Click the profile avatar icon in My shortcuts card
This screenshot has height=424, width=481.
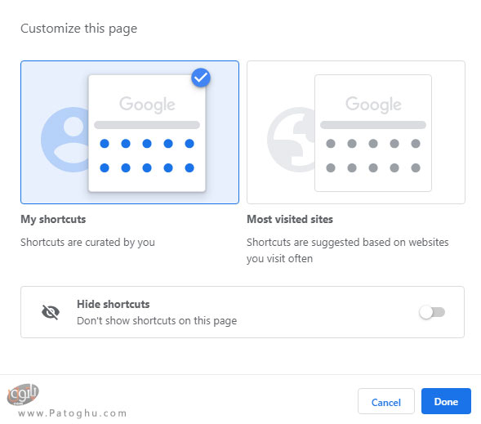(x=65, y=140)
